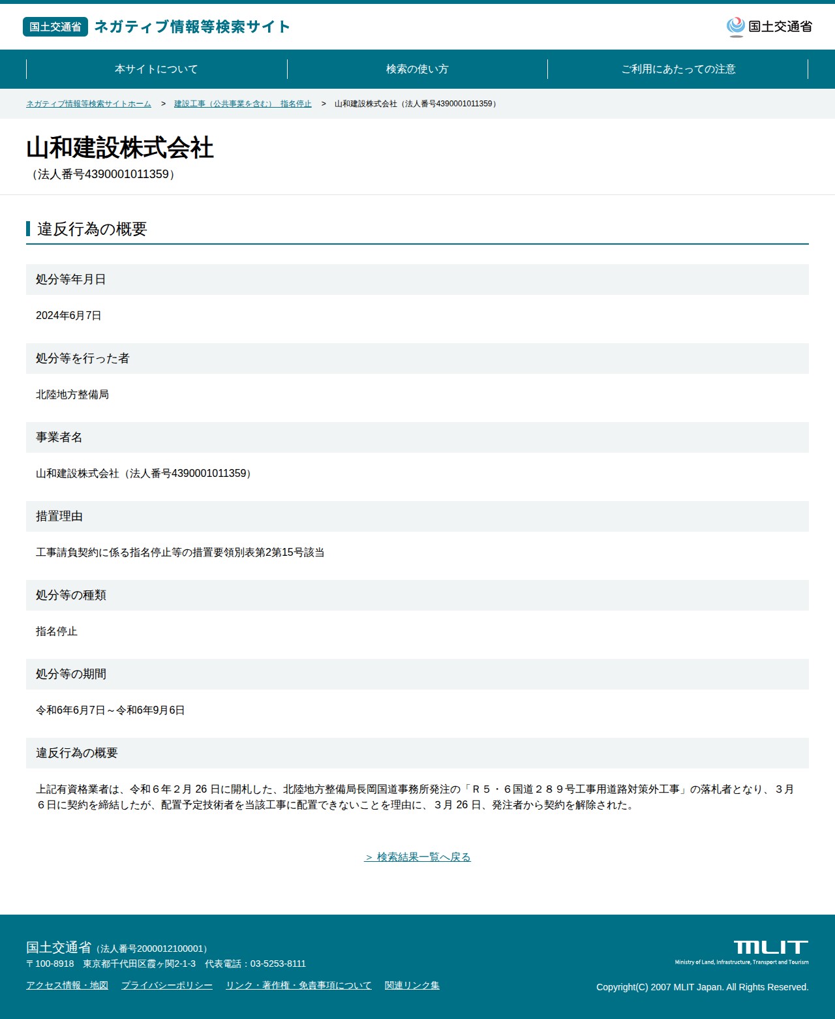
Task: Open プライバシーポリシー footer link
Action: point(167,986)
